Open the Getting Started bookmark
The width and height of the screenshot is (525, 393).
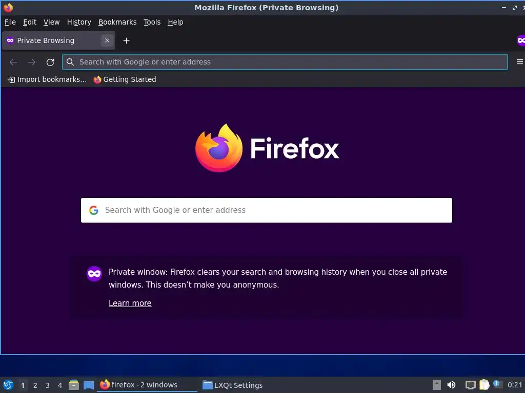(125, 79)
